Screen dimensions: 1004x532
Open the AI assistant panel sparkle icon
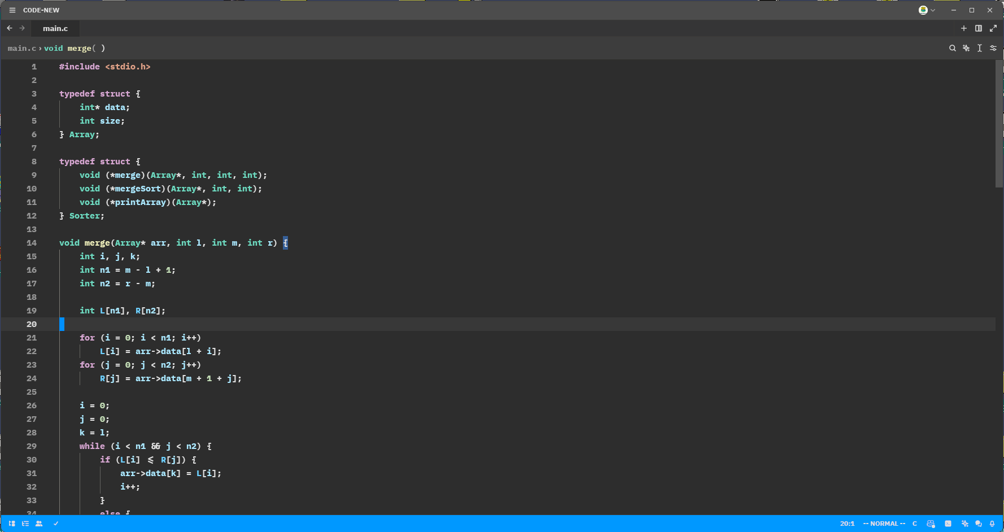click(x=965, y=524)
